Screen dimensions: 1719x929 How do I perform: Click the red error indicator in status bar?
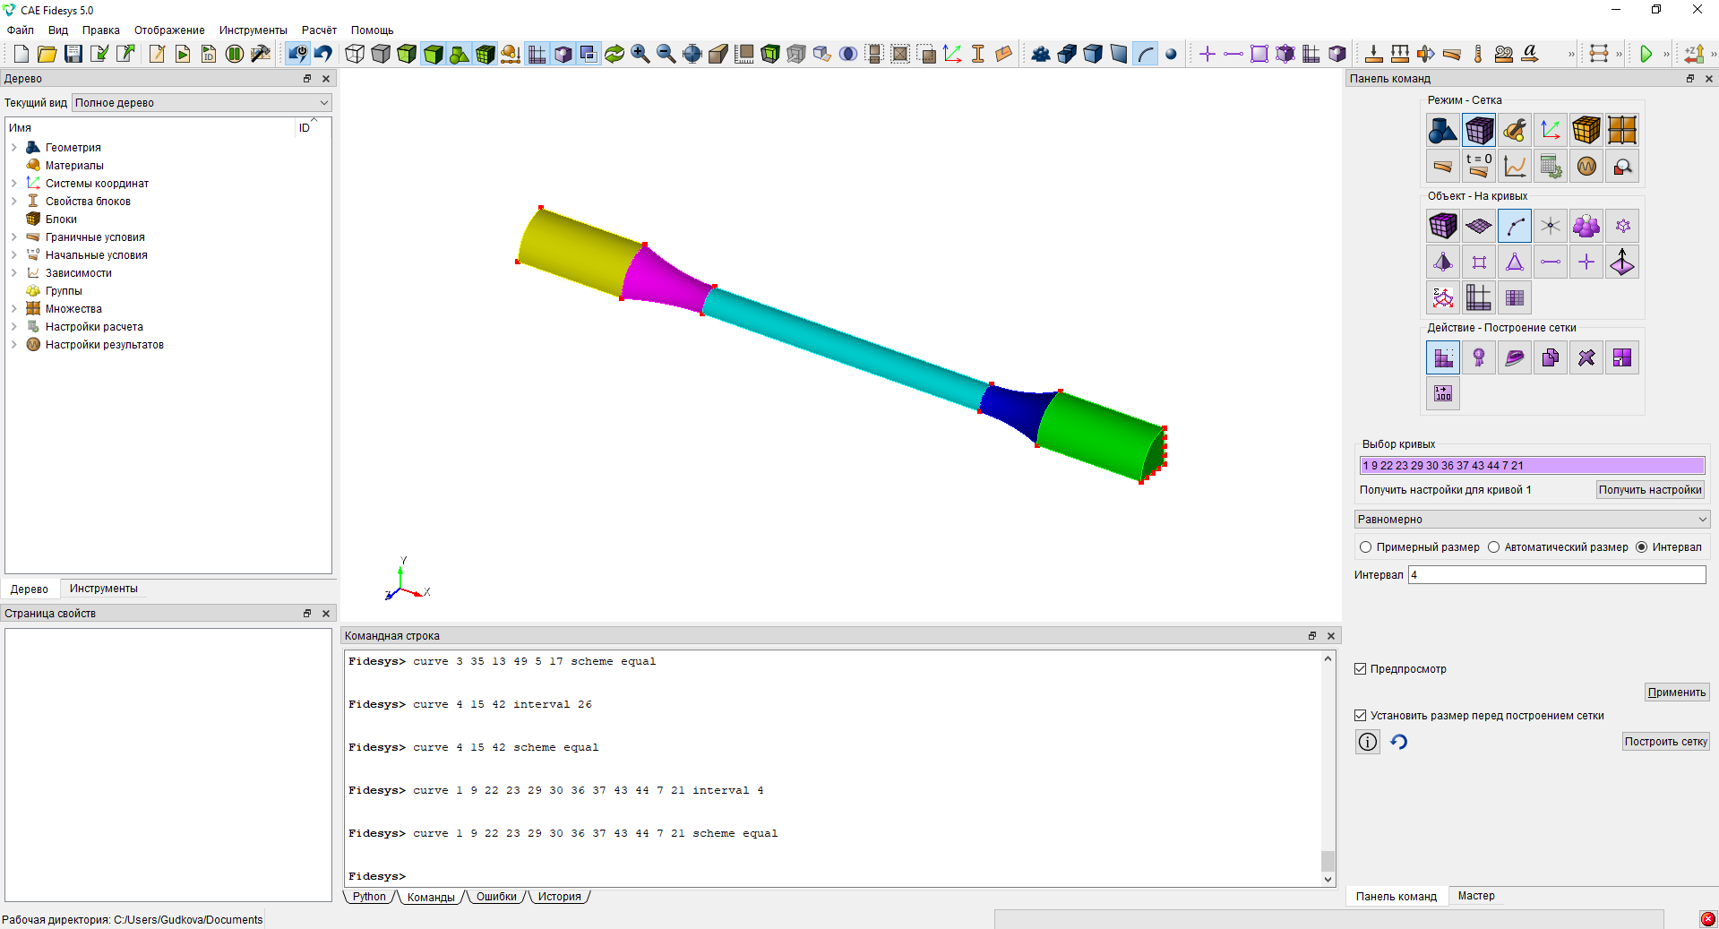point(1708,919)
